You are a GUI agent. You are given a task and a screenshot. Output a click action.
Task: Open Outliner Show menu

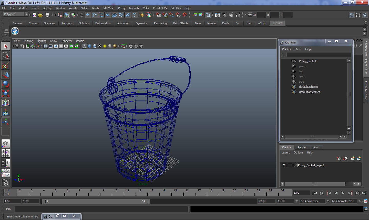(x=298, y=49)
